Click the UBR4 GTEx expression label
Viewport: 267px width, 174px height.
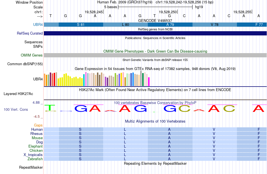38,79
